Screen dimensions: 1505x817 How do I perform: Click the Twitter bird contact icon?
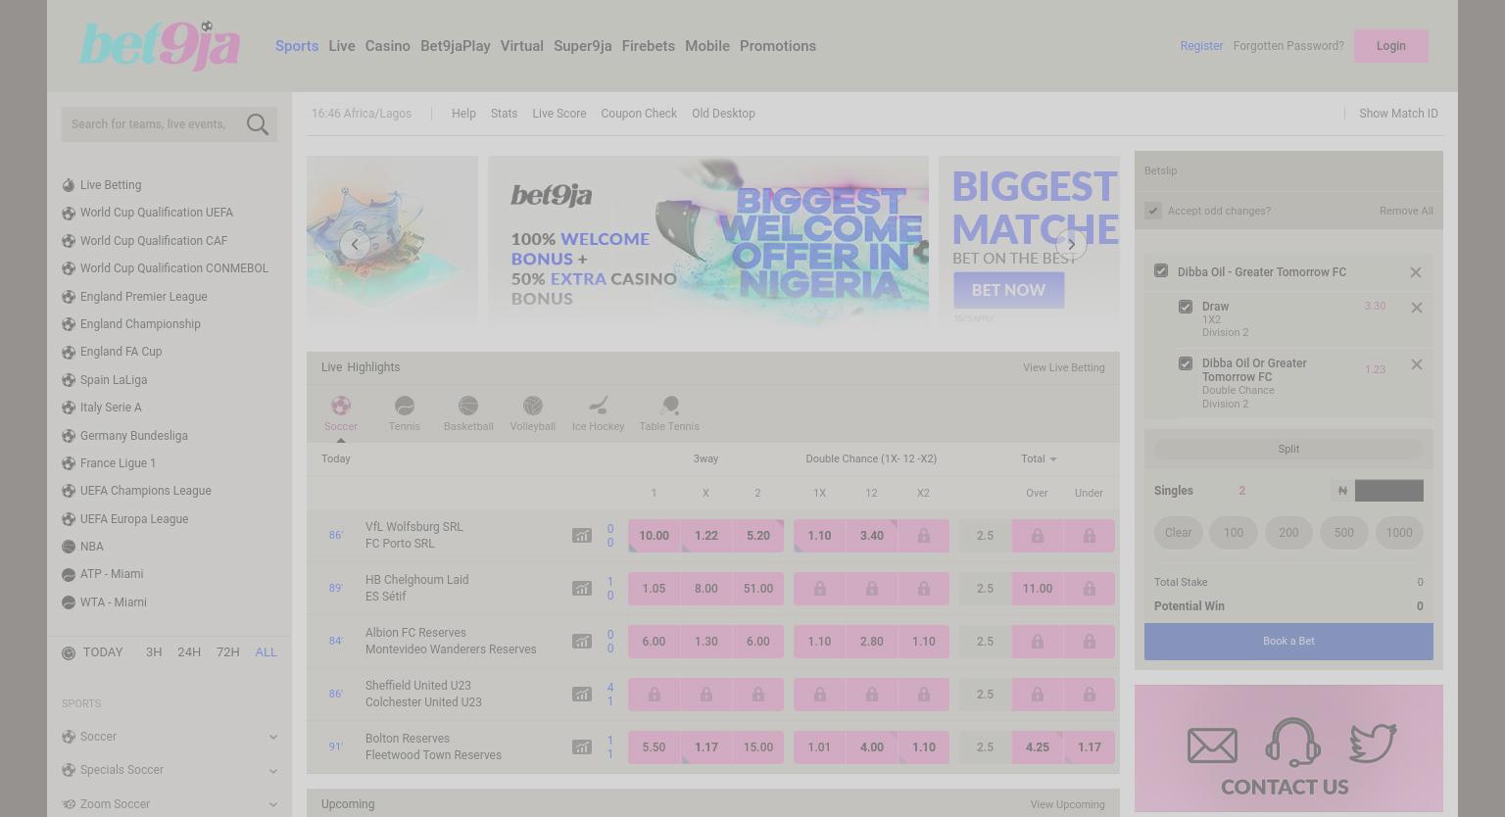coord(1372,744)
